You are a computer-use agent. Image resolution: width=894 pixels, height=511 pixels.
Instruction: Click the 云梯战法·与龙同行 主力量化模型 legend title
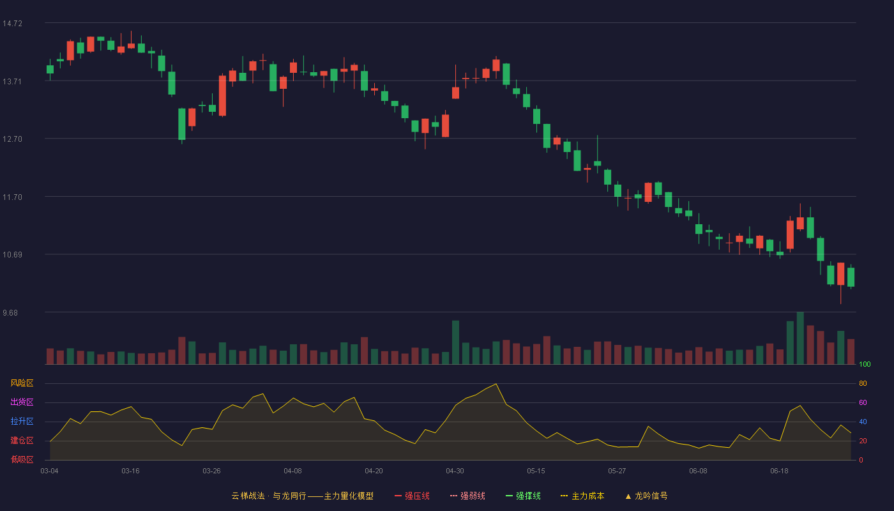click(x=303, y=496)
